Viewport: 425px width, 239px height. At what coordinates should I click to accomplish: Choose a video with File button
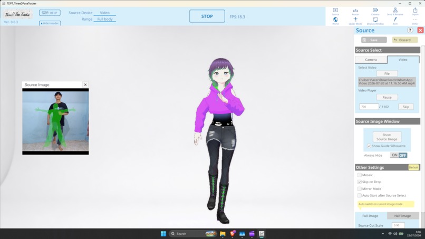tap(387, 73)
